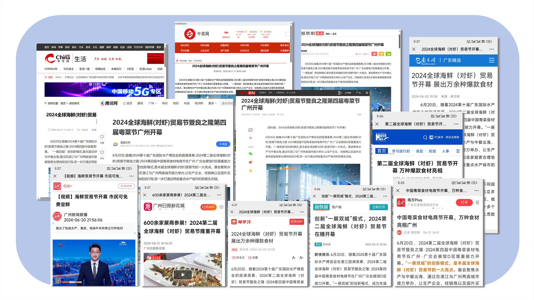Expand the 应用 dropdown in NetEase header
This screenshot has height=300, width=534.
click(271, 93)
